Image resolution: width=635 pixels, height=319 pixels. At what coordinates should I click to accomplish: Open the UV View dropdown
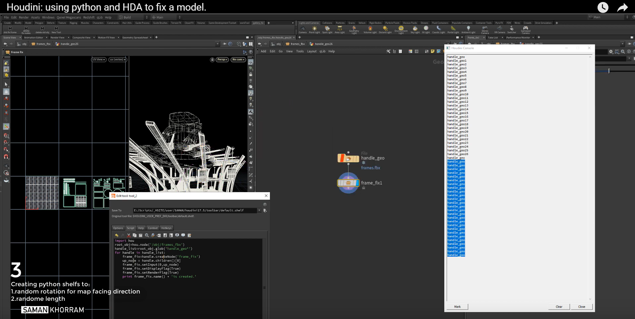(x=99, y=60)
